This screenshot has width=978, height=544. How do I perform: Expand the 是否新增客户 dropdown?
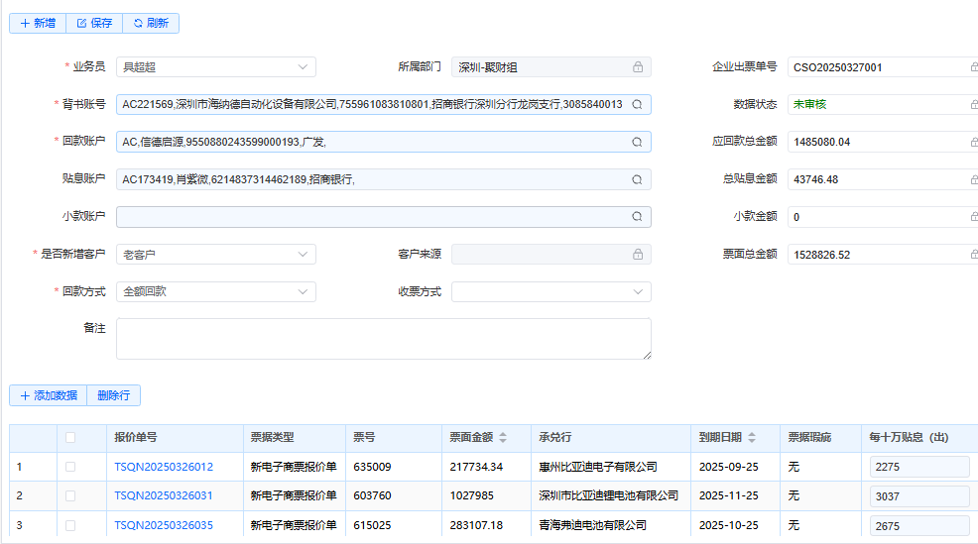pos(216,255)
